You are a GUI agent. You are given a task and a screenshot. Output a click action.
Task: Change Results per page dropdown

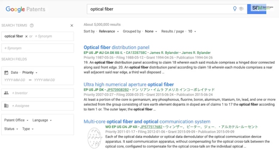click(192, 31)
